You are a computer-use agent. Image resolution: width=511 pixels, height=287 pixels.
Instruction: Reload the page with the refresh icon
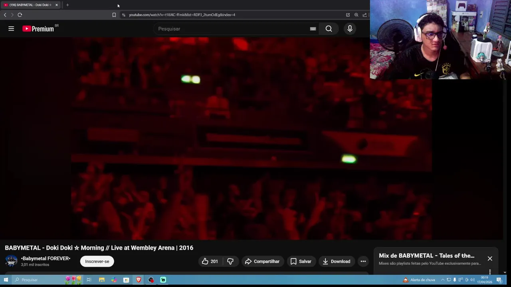(x=20, y=15)
